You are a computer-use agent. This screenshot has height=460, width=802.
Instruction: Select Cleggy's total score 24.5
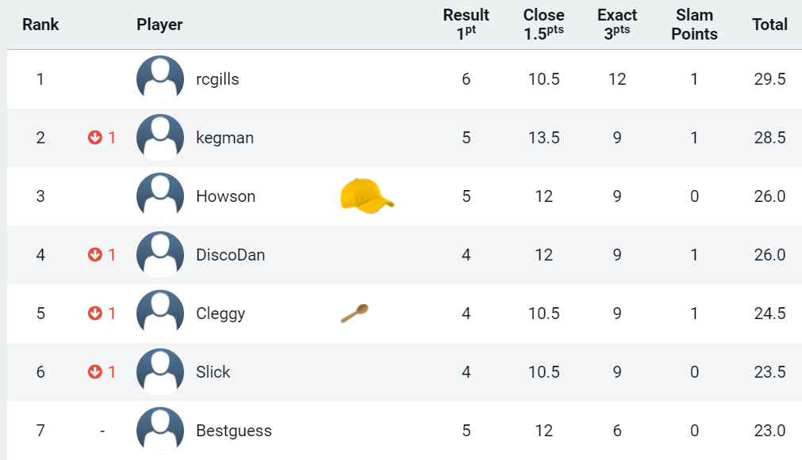coord(769,314)
